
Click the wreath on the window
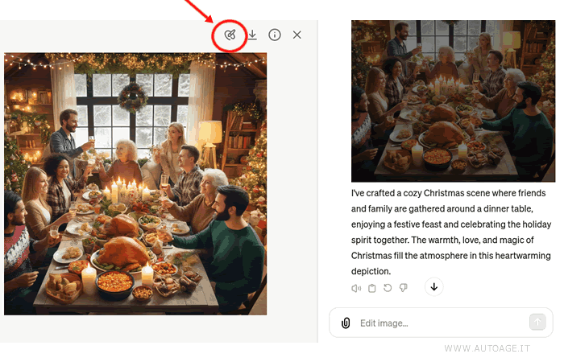click(x=133, y=97)
